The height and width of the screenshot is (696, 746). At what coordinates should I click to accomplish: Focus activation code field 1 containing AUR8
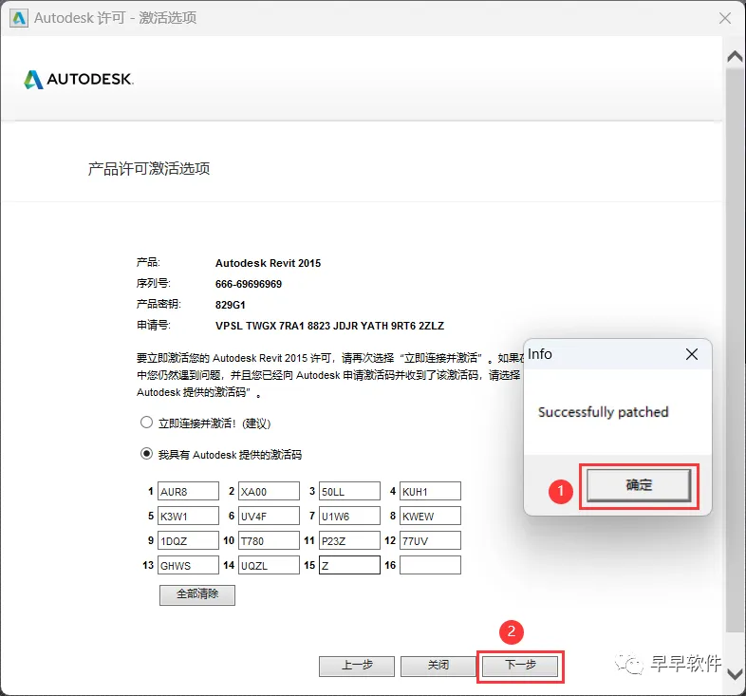(x=189, y=491)
